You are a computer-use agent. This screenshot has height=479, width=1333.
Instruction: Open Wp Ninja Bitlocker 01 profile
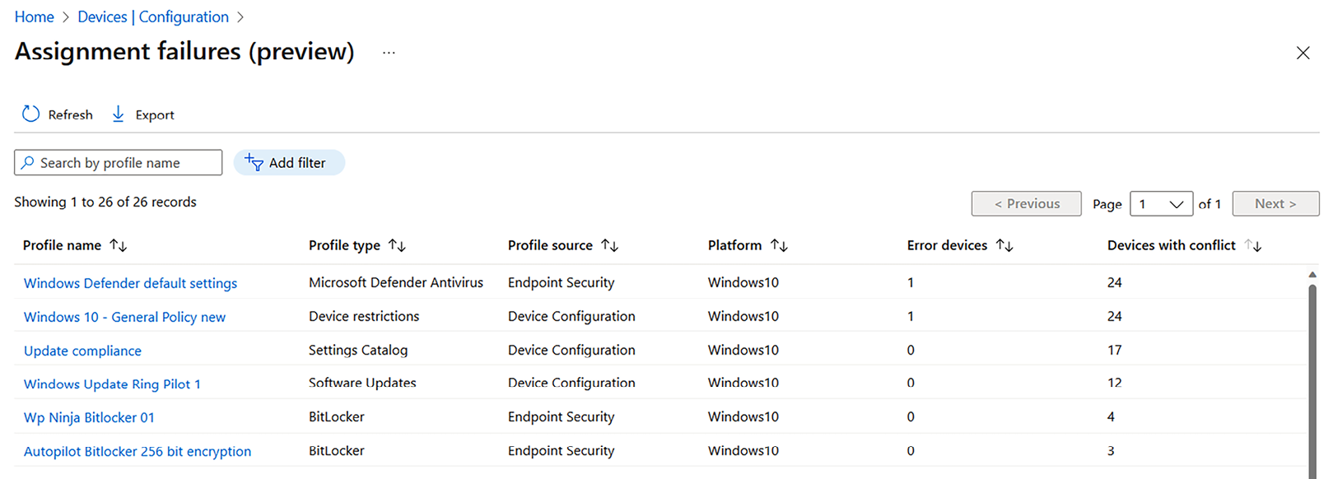(89, 417)
